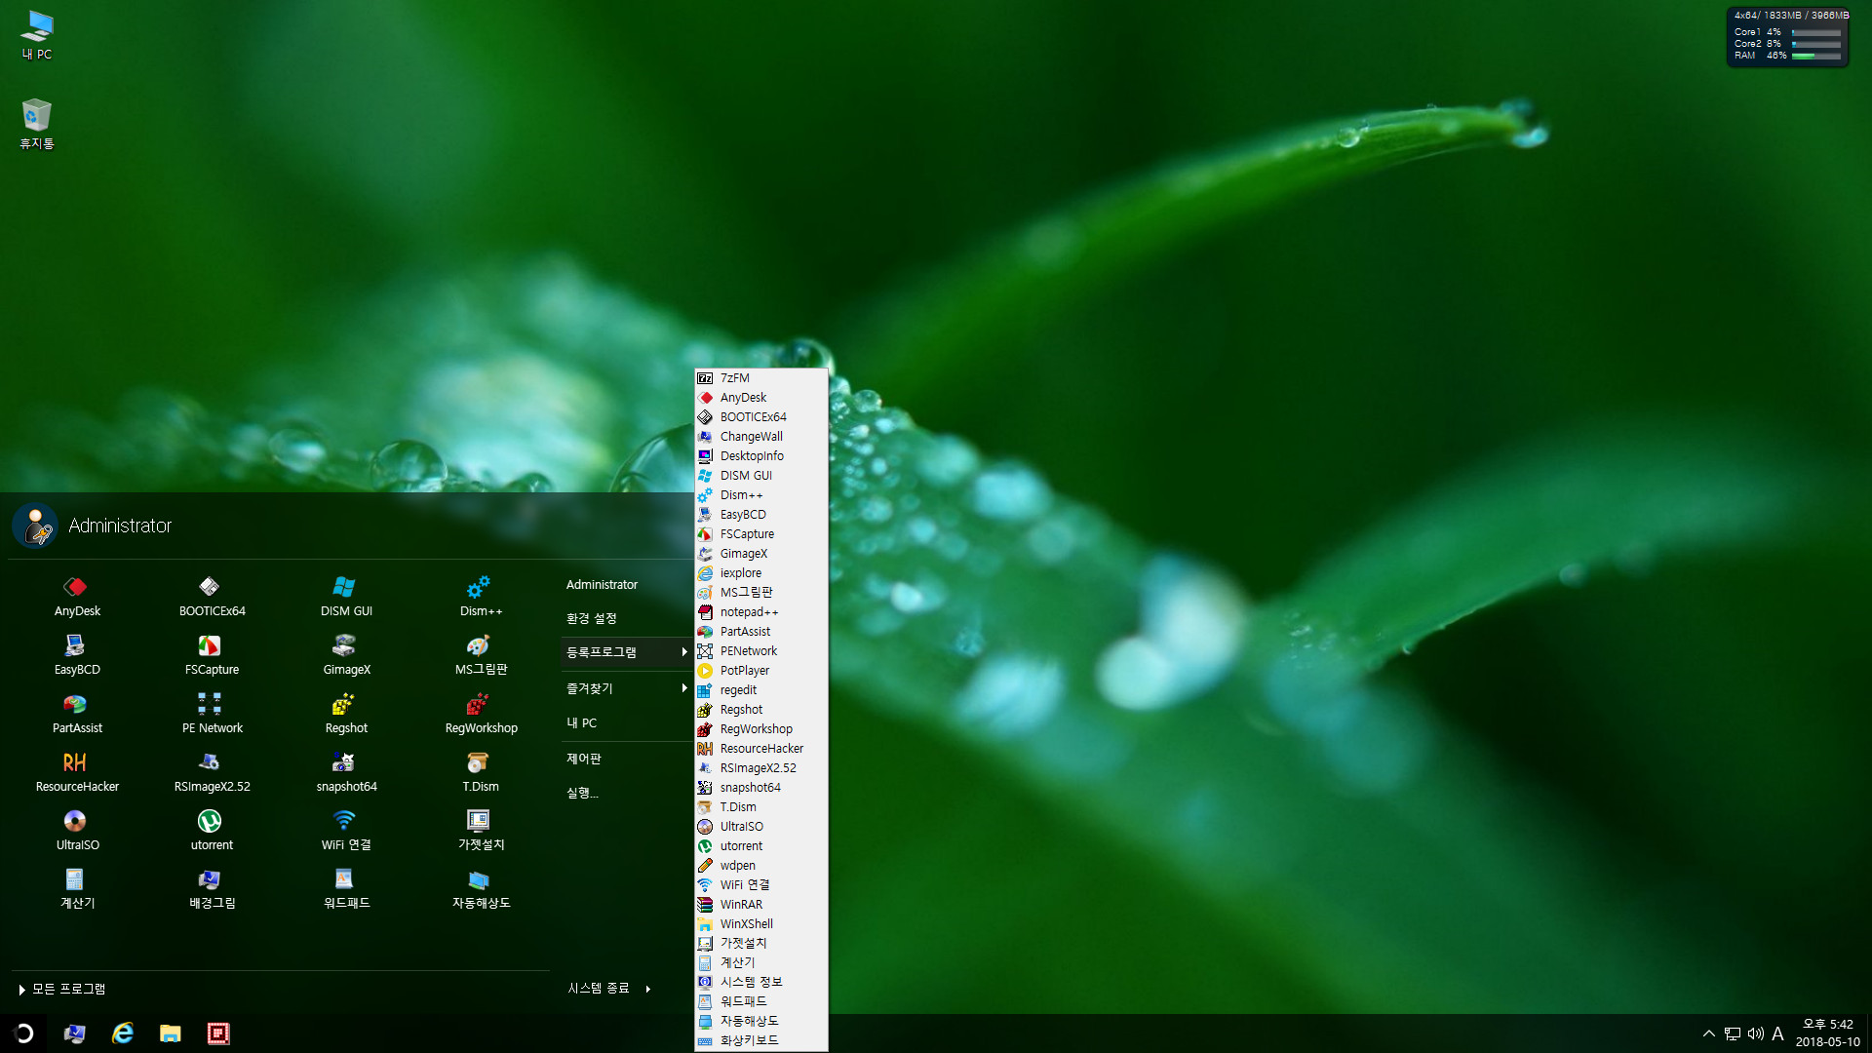Open 내 PC entry in start menu
The image size is (1872, 1053).
pyautogui.click(x=581, y=722)
